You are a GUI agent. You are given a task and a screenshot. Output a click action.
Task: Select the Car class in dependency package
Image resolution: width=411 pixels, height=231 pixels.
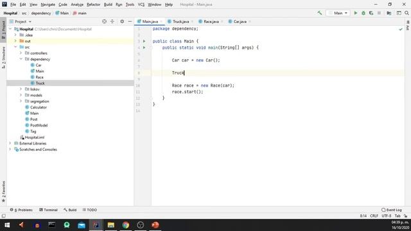point(39,65)
